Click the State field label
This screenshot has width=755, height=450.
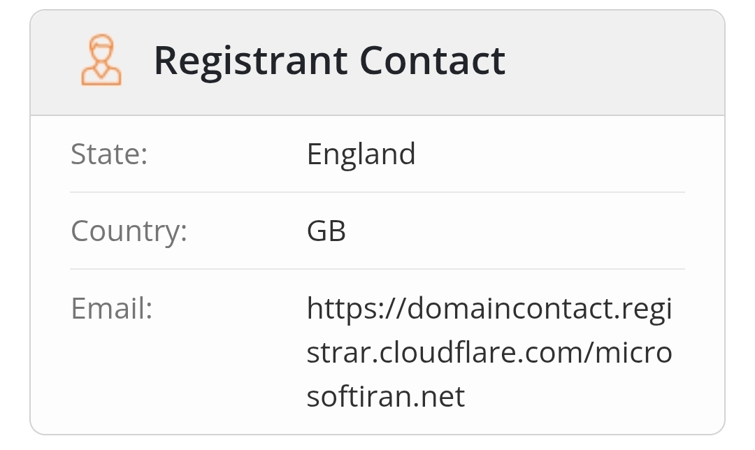109,154
